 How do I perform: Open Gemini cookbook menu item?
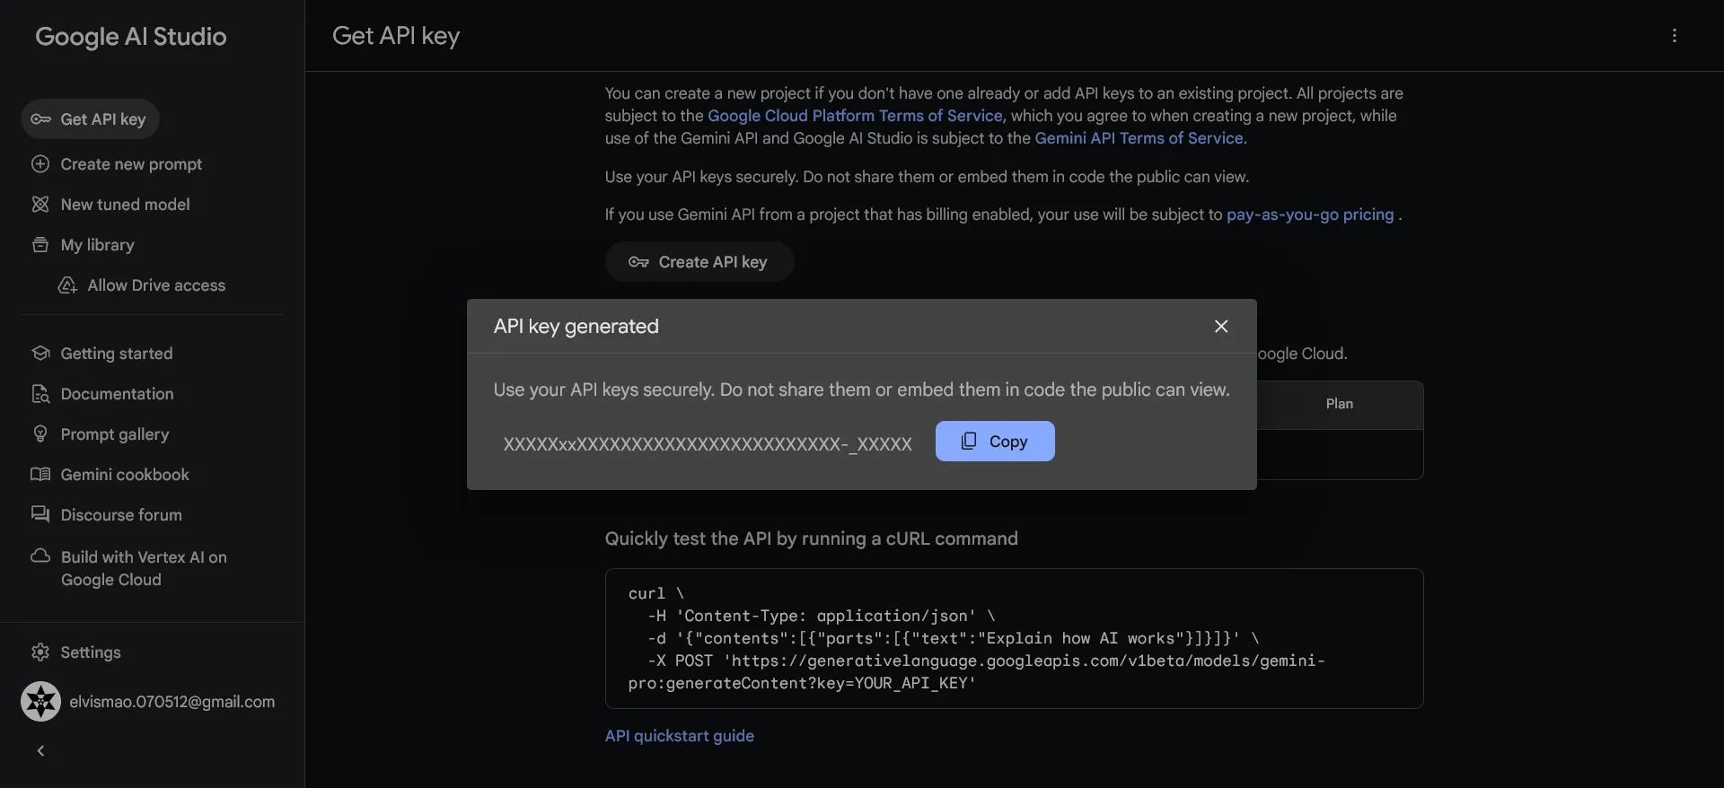[x=125, y=475]
